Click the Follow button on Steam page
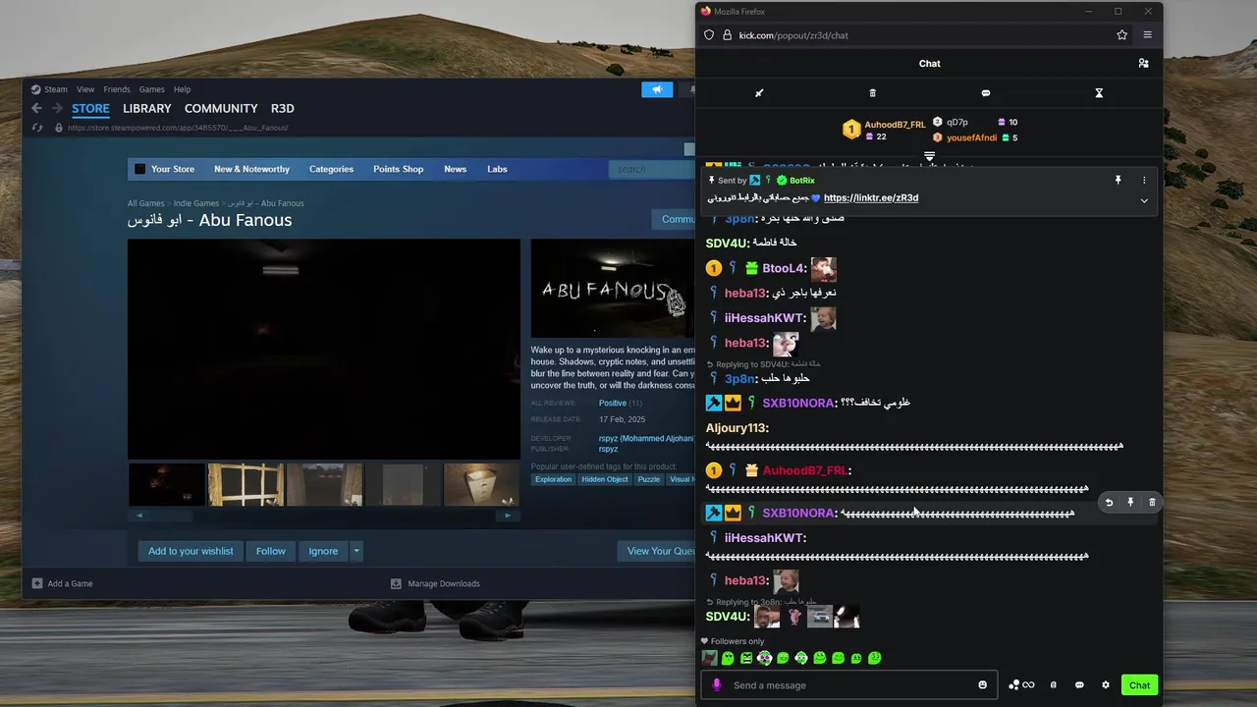 (x=271, y=551)
